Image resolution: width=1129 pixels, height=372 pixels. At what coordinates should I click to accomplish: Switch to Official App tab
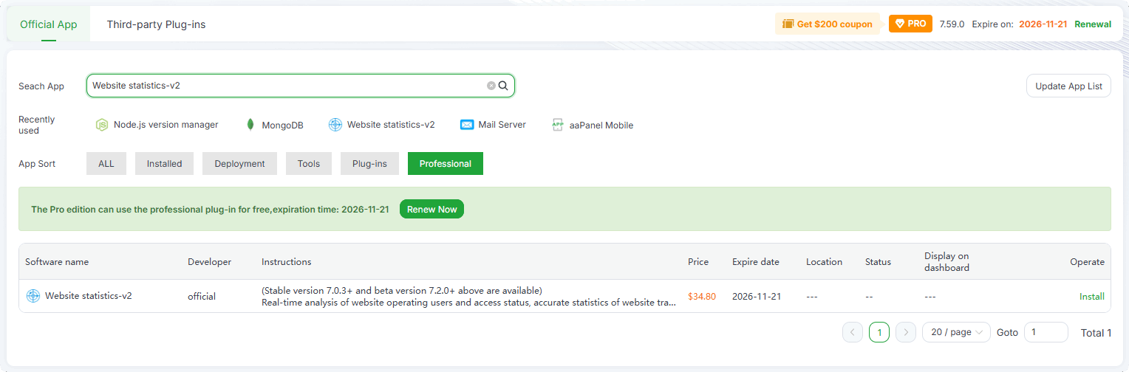point(49,24)
